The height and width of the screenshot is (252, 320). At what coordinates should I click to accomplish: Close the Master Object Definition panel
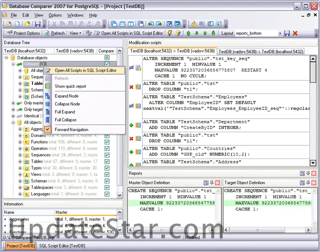pos(218,183)
